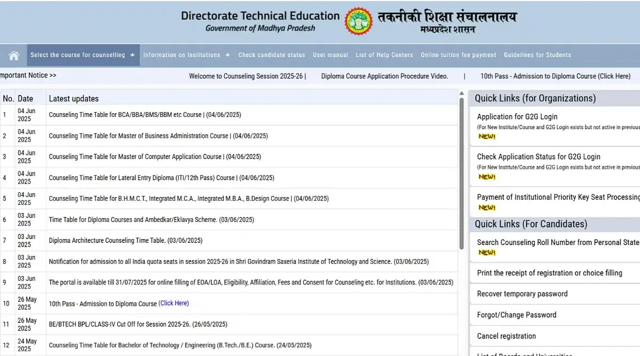Open EOA/LOA portal availability notice
The height and width of the screenshot is (356, 640).
[x=251, y=282]
